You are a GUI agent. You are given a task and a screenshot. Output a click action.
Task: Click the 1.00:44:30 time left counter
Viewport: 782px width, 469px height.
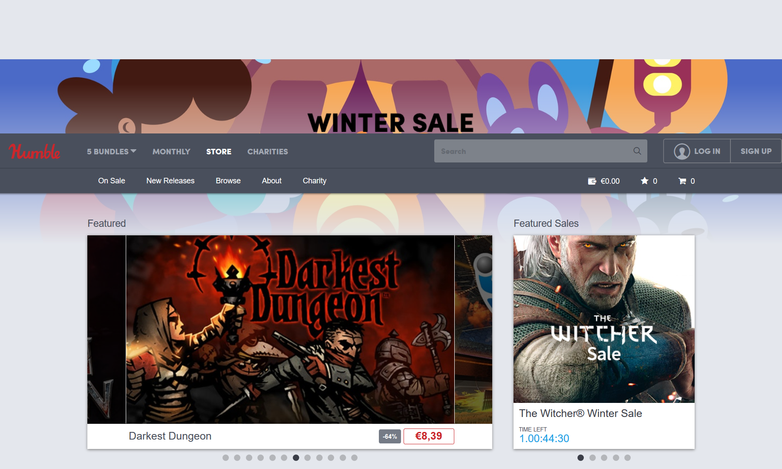pos(544,438)
